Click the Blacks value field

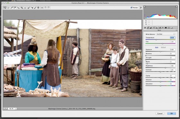click(173, 62)
